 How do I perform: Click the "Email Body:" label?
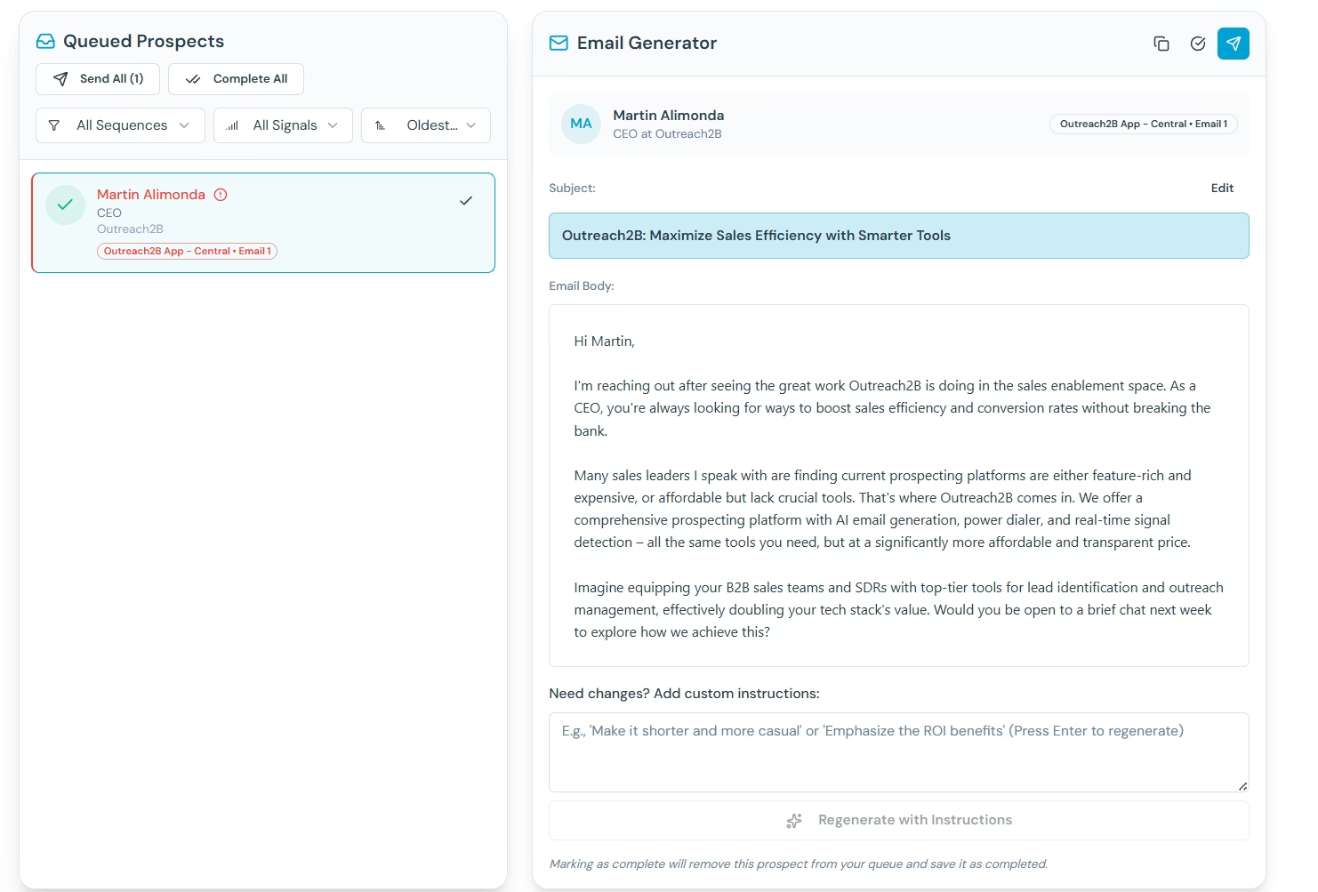point(582,286)
